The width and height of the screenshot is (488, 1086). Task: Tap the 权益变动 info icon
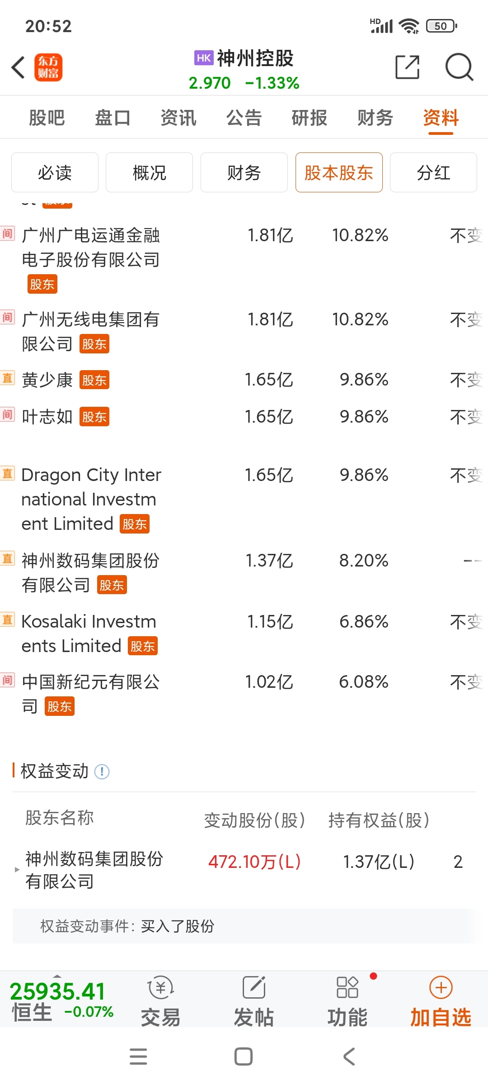coord(102,772)
